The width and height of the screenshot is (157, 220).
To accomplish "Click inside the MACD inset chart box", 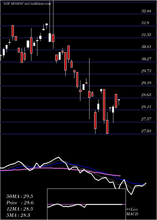I will coord(86,204).
